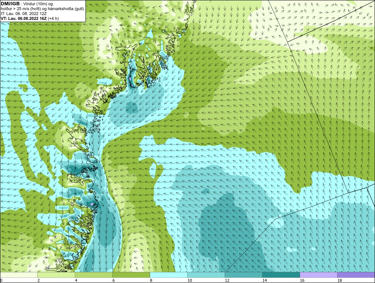Click the '(+4 h)' forecast offset text
The width and height of the screenshot is (375, 283).
(53, 18)
